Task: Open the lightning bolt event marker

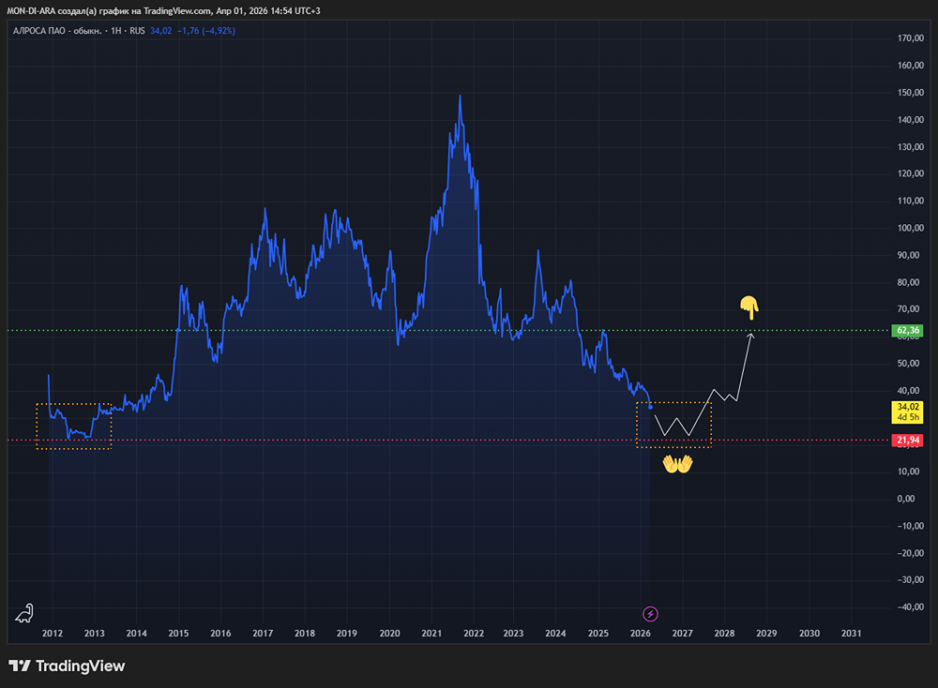Action: click(x=650, y=614)
